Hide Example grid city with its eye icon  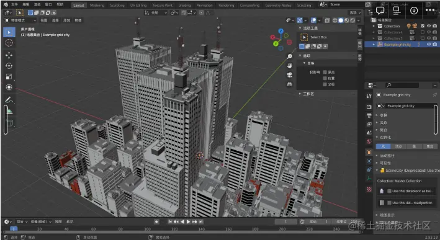click(x=429, y=44)
